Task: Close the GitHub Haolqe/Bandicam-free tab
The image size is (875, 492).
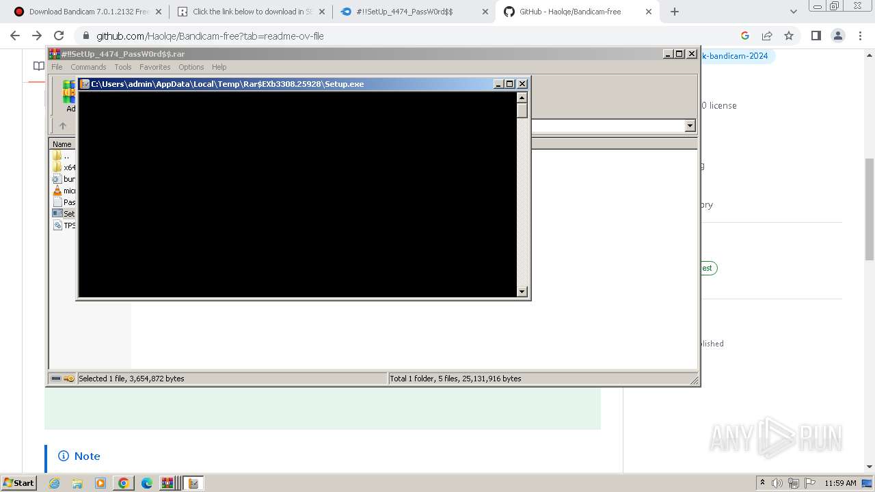Action: (649, 12)
